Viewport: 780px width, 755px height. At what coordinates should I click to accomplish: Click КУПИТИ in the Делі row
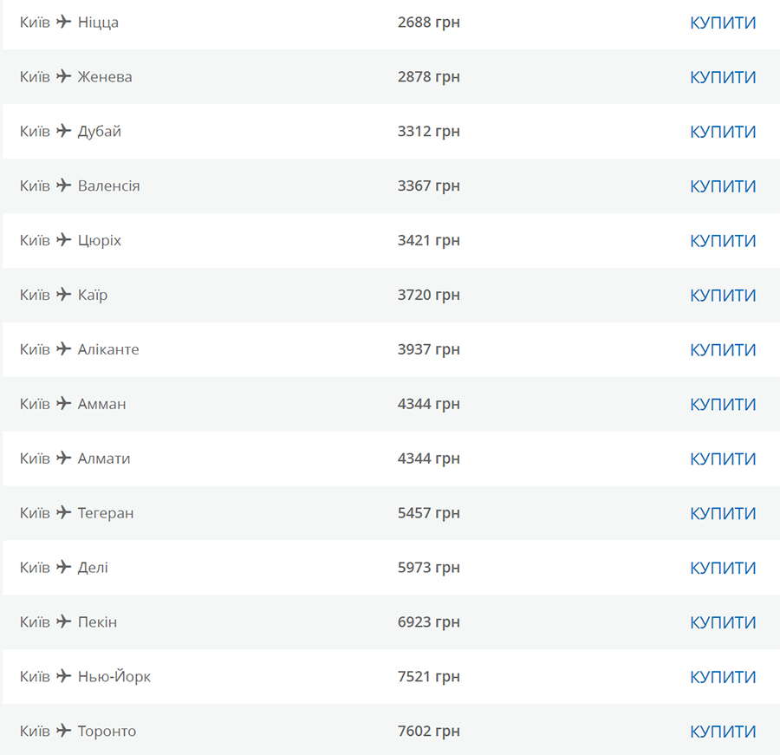pos(723,568)
